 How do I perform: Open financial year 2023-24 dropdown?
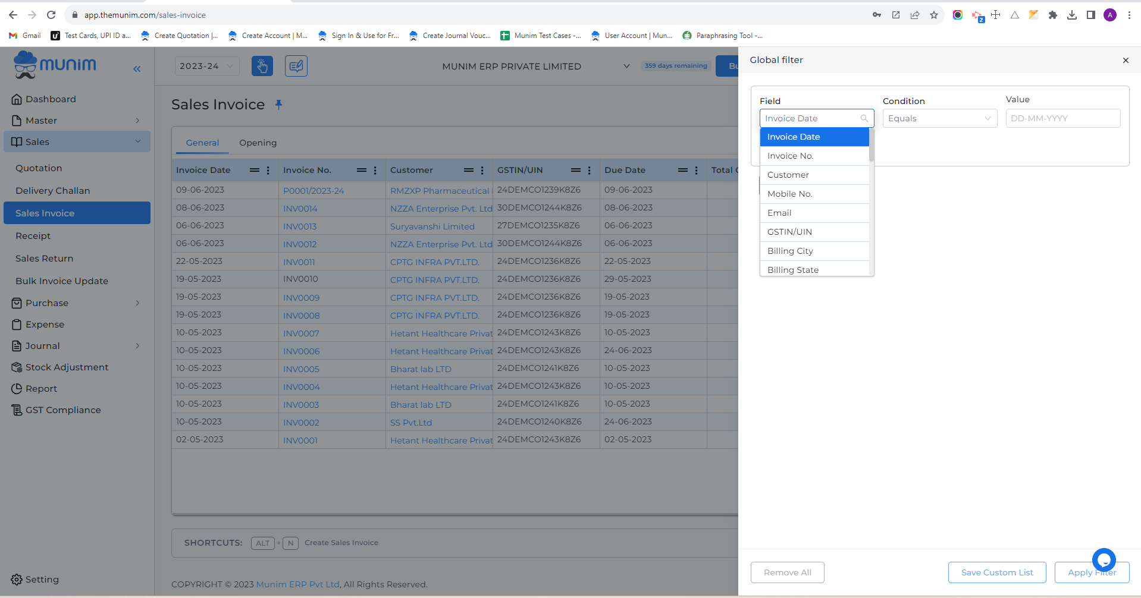coord(207,66)
